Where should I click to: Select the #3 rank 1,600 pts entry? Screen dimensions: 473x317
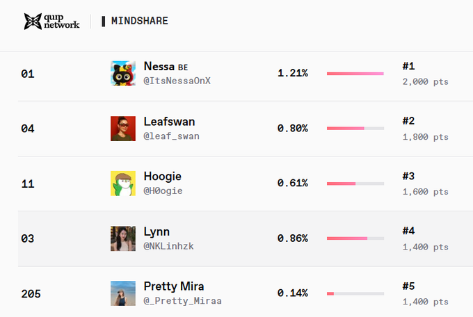(x=425, y=184)
